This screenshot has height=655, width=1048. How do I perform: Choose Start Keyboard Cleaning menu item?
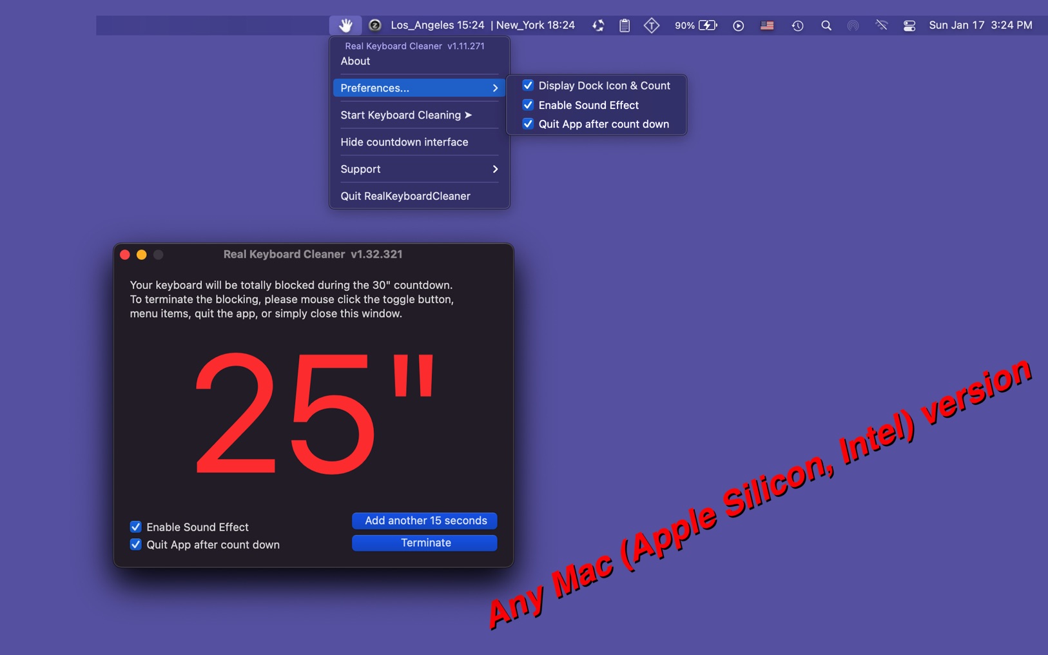419,115
